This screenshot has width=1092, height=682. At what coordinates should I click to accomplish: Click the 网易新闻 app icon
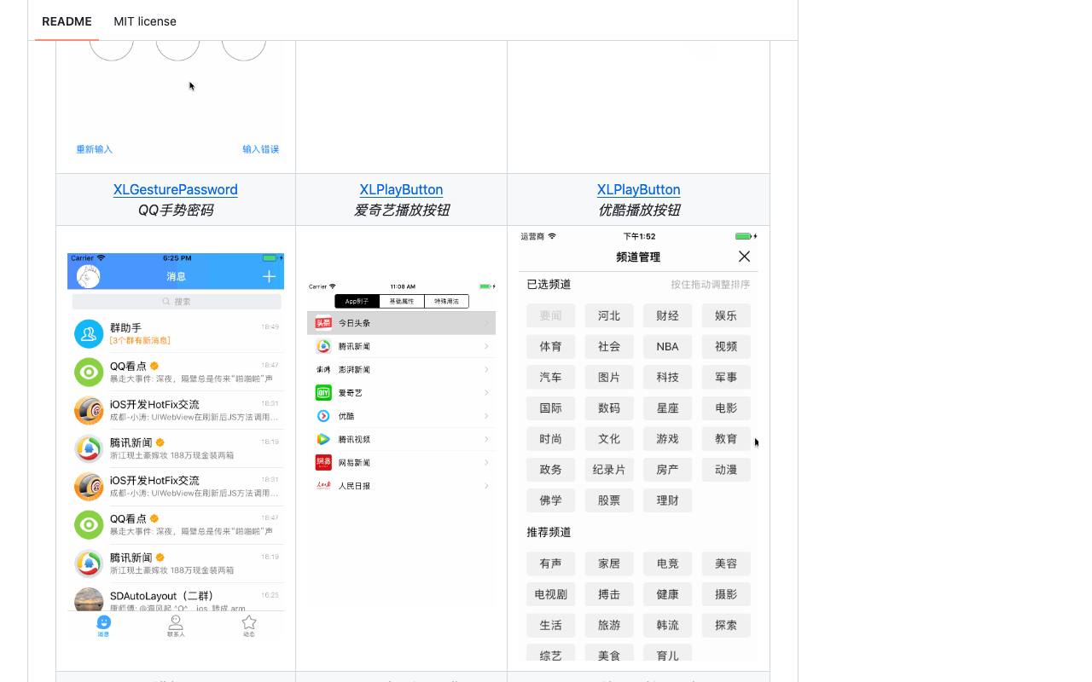point(323,462)
